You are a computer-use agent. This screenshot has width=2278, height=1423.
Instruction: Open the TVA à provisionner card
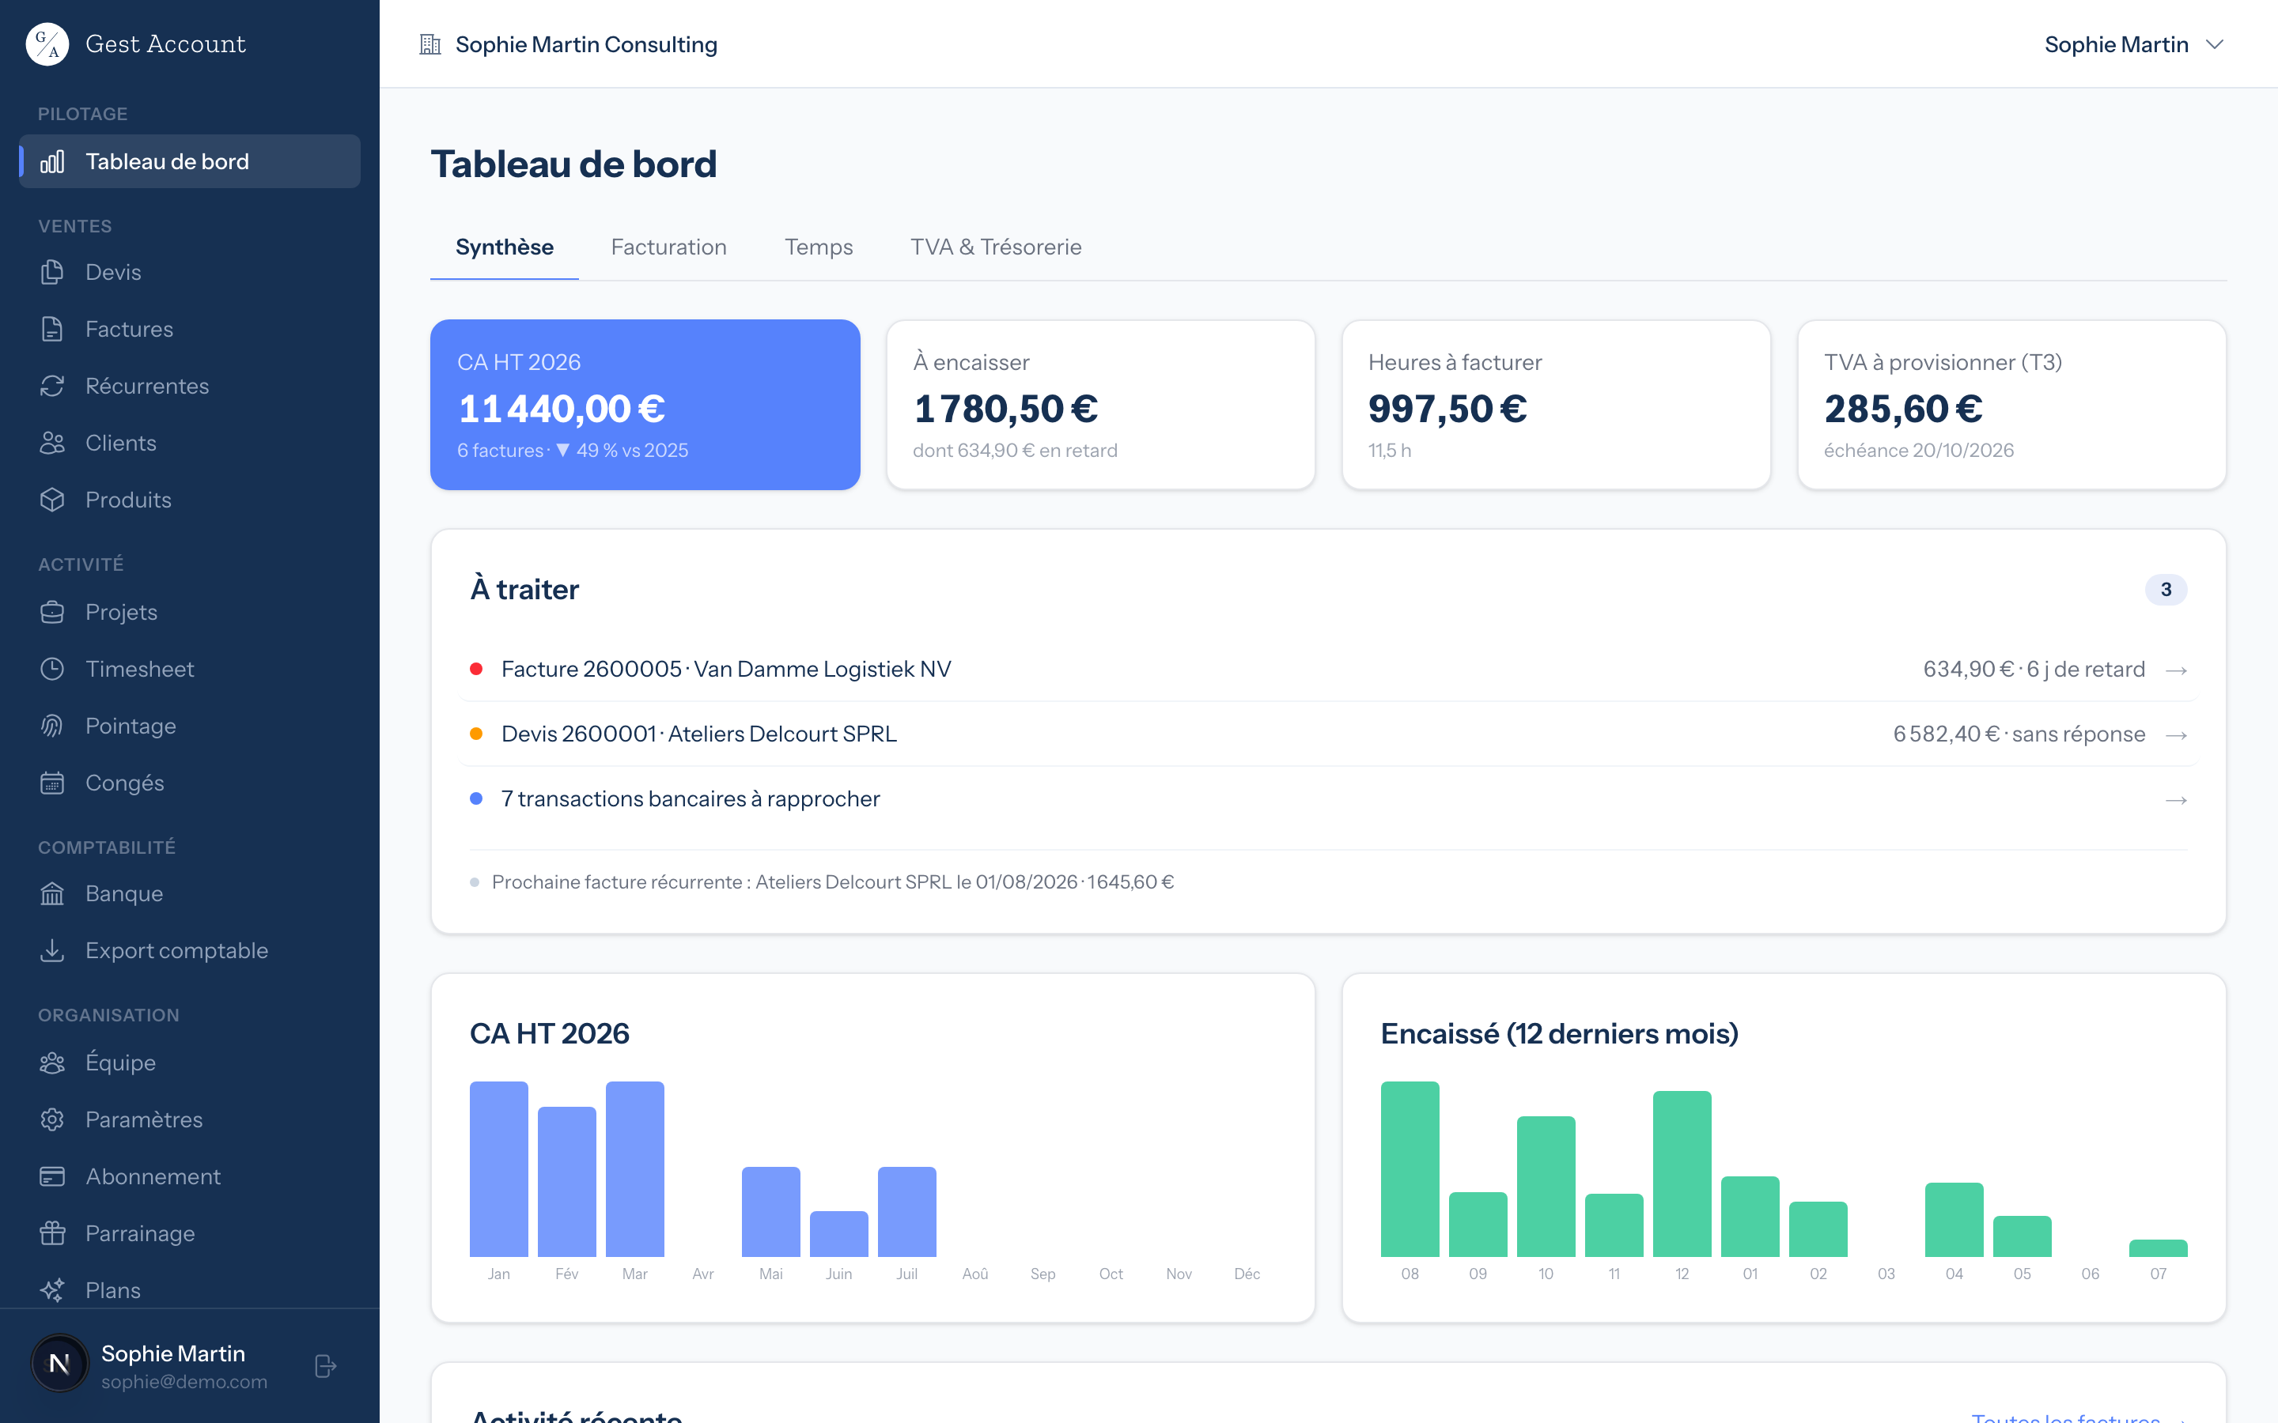2011,405
